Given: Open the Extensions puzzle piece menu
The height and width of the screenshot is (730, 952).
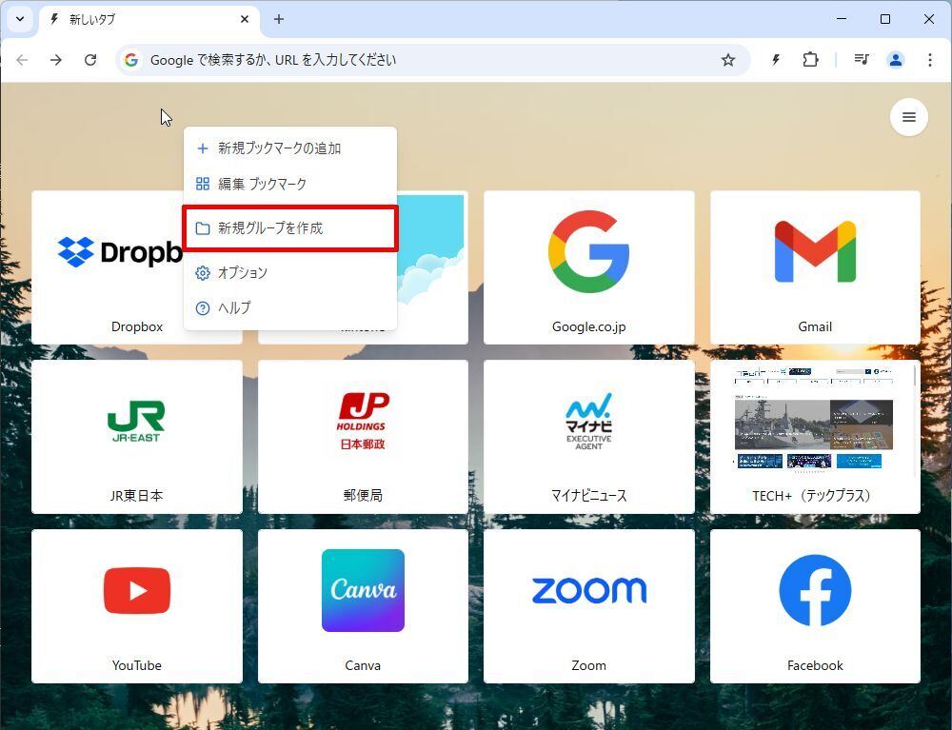Looking at the screenshot, I should (x=810, y=59).
